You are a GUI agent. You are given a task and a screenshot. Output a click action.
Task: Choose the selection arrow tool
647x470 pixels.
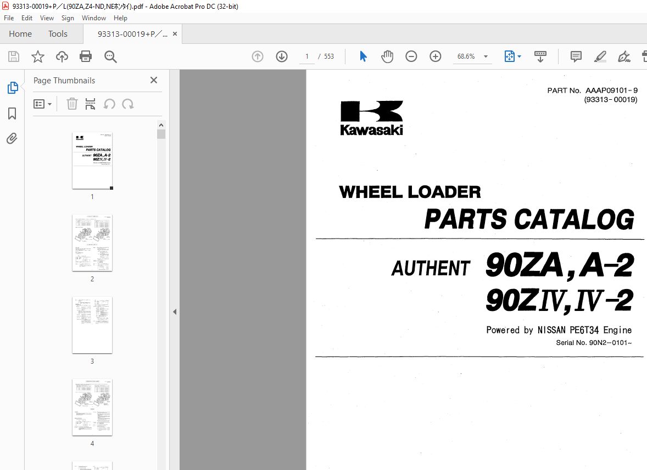363,56
